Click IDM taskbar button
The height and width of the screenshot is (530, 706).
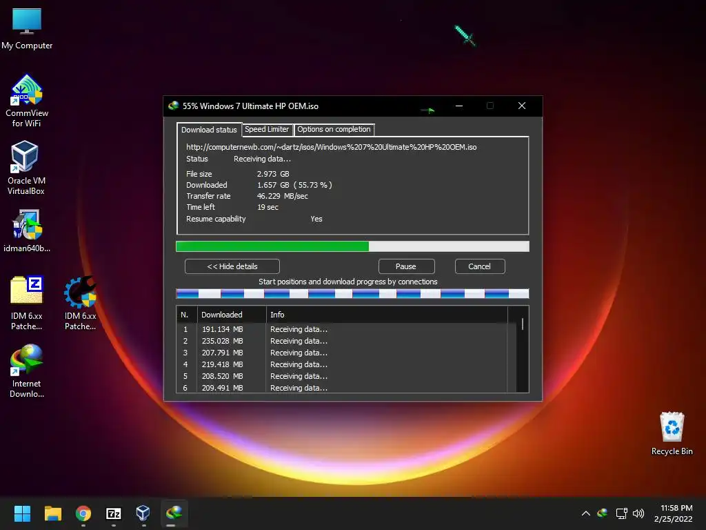pos(174,513)
